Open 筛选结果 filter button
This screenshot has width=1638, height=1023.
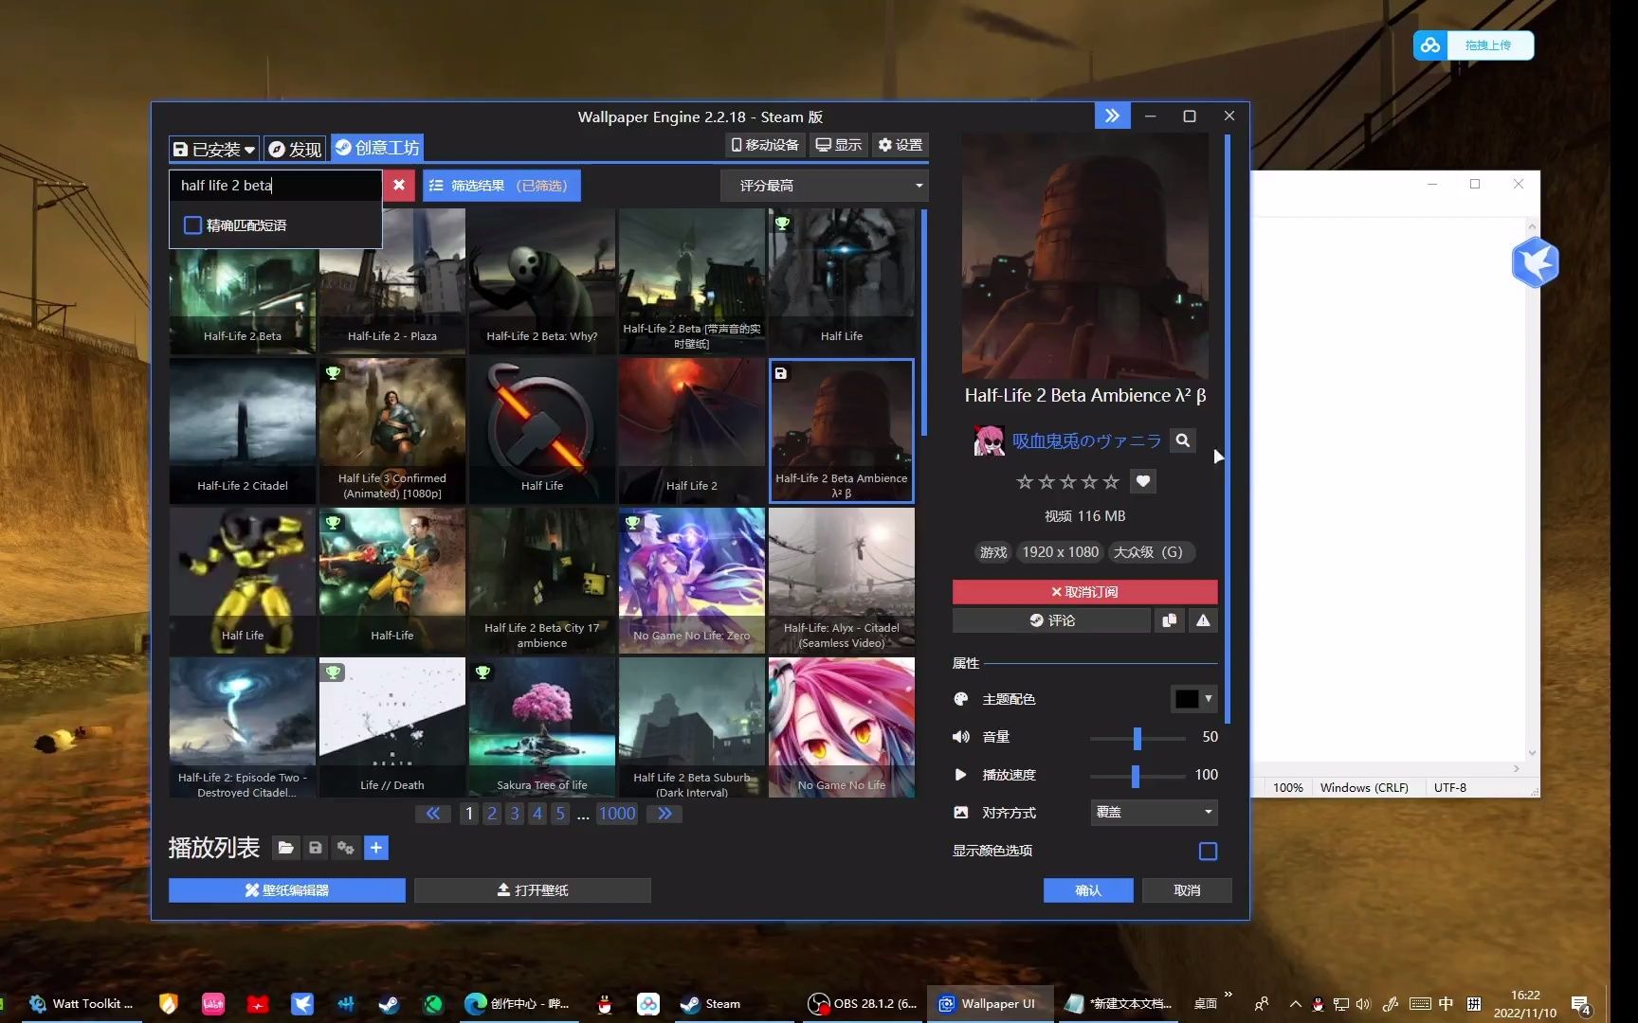coord(500,186)
